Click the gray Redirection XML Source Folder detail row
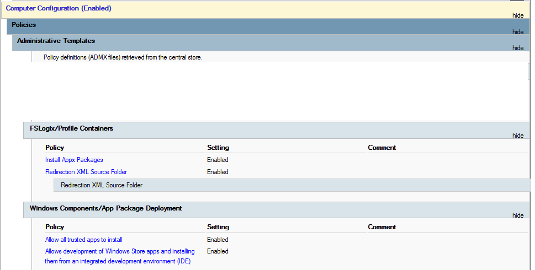The width and height of the screenshot is (535, 270). click(292, 185)
